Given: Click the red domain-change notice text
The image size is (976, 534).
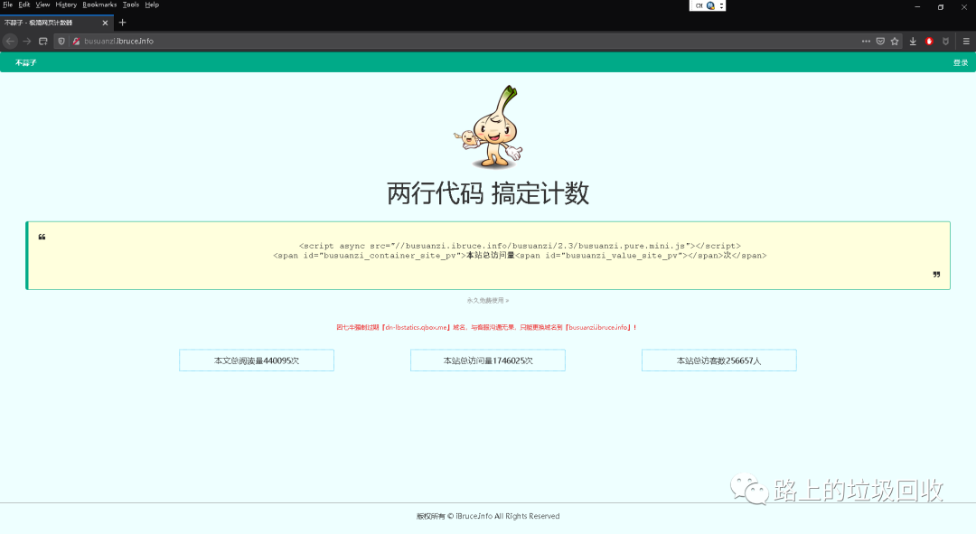Looking at the screenshot, I should 486,327.
